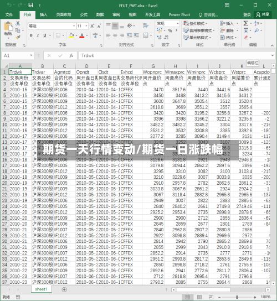Open the font size dropdown
This screenshot has width=277, height=301.
click(86, 26)
